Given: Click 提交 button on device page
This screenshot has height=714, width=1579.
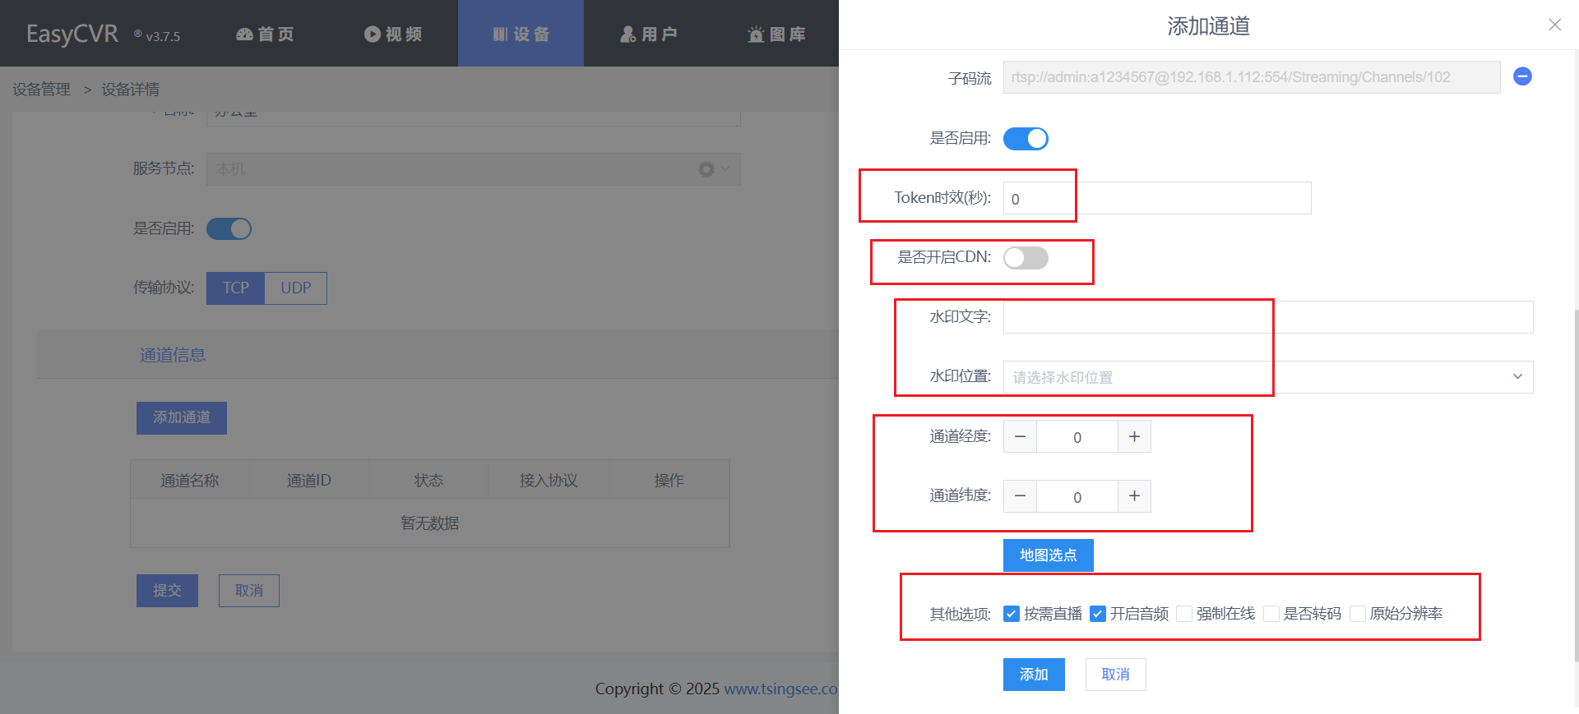Looking at the screenshot, I should [x=167, y=591].
